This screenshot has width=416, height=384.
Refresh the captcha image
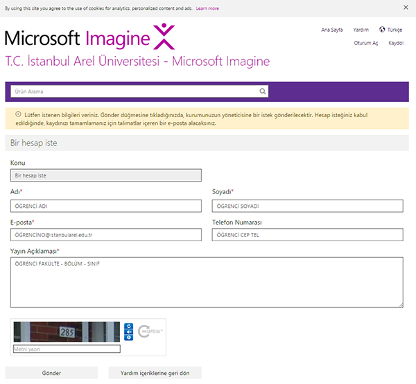(x=129, y=326)
